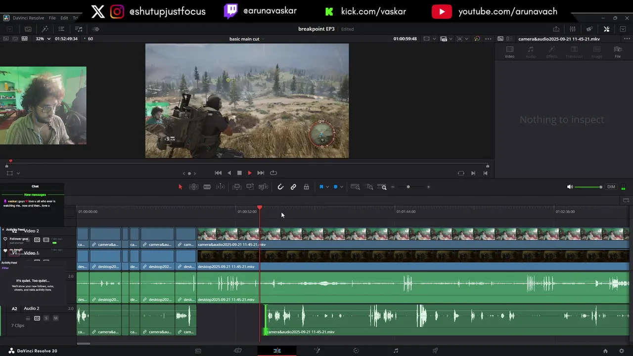Toggle Mute on Audio 2 track
The height and width of the screenshot is (356, 633).
pos(55,318)
